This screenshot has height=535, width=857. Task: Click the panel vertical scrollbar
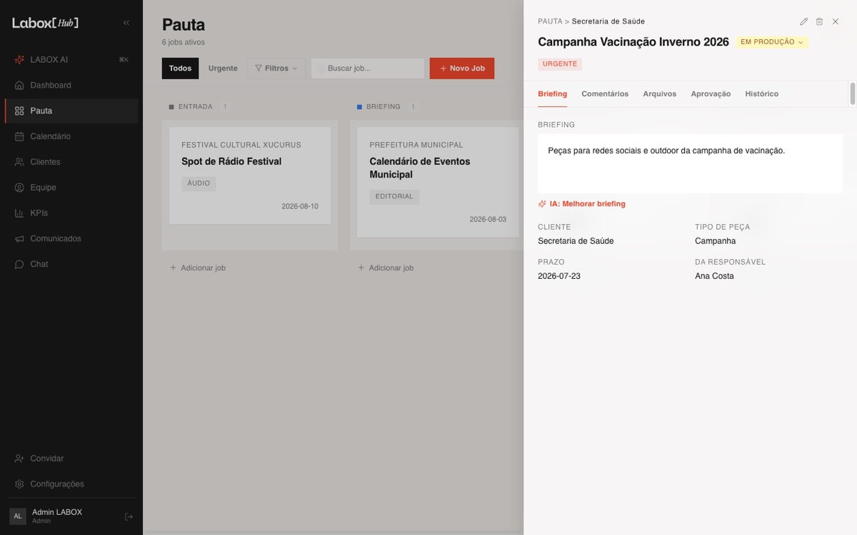tap(852, 94)
